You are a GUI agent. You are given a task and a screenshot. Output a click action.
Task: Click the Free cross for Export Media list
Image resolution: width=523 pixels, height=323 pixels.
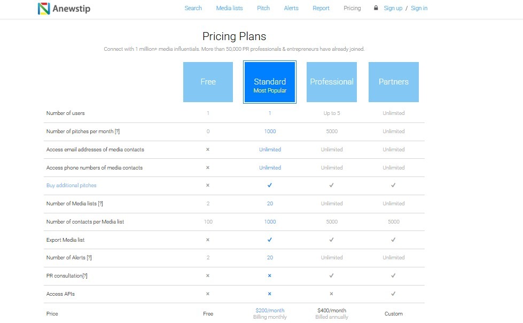point(208,240)
